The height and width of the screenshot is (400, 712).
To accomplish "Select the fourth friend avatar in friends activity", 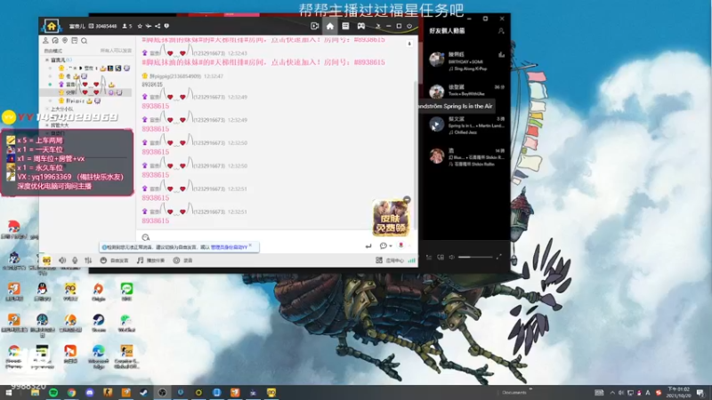I will 437,156.
